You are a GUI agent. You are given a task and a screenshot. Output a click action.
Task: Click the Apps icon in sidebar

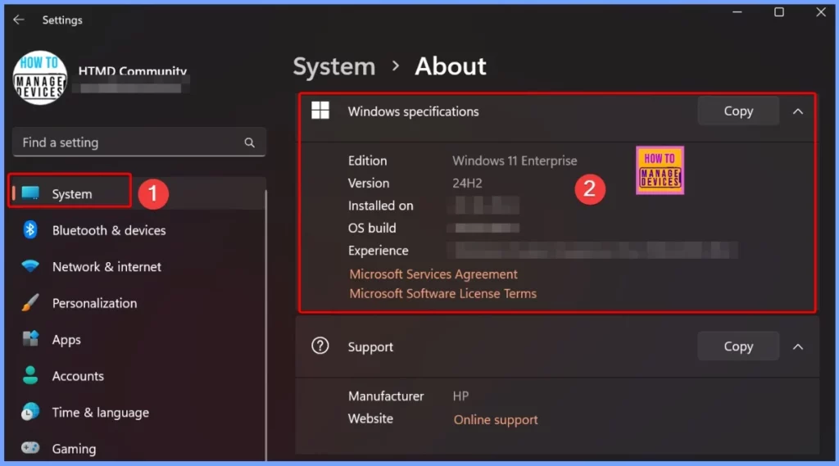pos(30,339)
